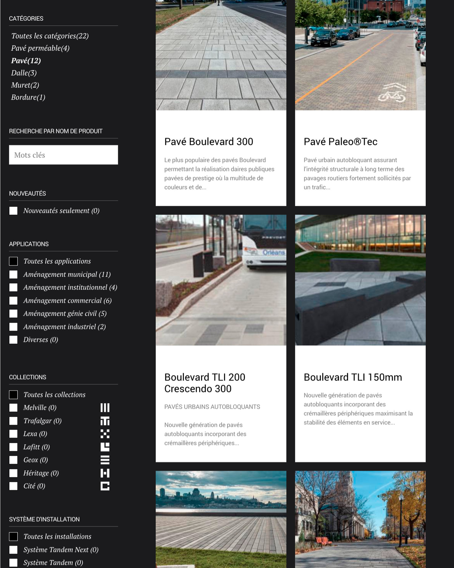Click the SYSTÈME D'INSTALLATION heading

(x=44, y=519)
